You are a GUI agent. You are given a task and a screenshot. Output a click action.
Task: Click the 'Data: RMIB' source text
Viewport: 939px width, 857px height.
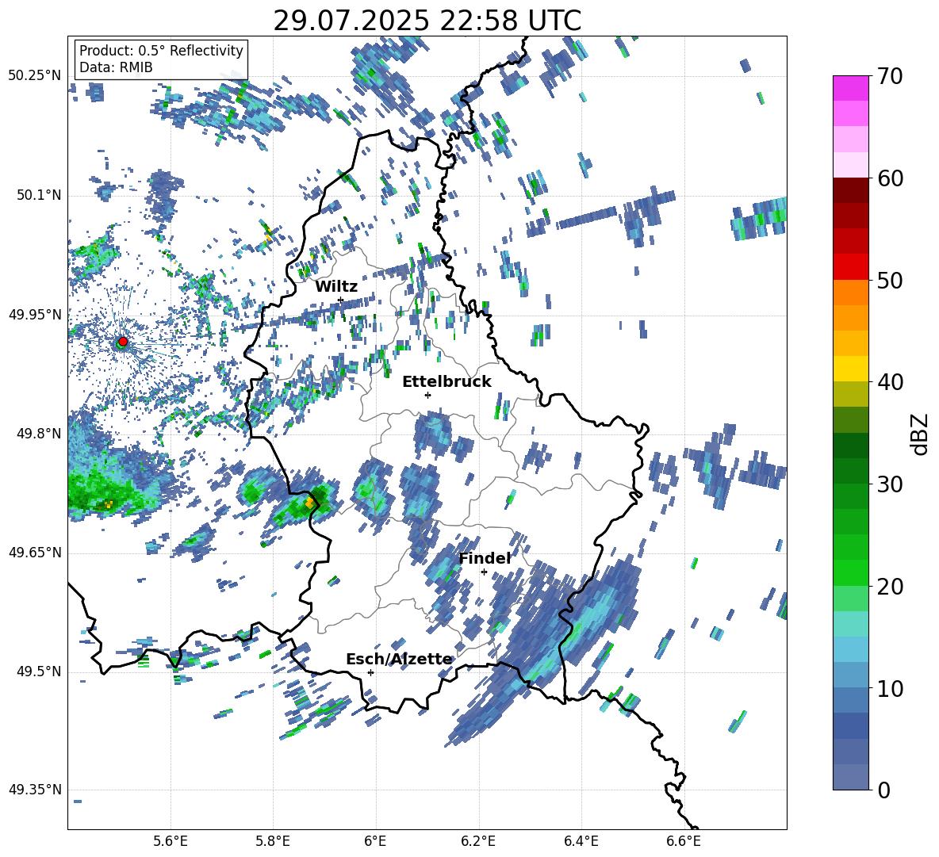click(x=116, y=67)
